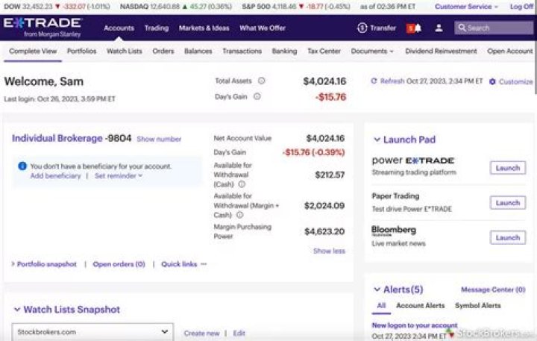Click info icon beside Withdrawal (Margin + Cash)
Viewport: 537px width, 341px height.
pos(239,215)
